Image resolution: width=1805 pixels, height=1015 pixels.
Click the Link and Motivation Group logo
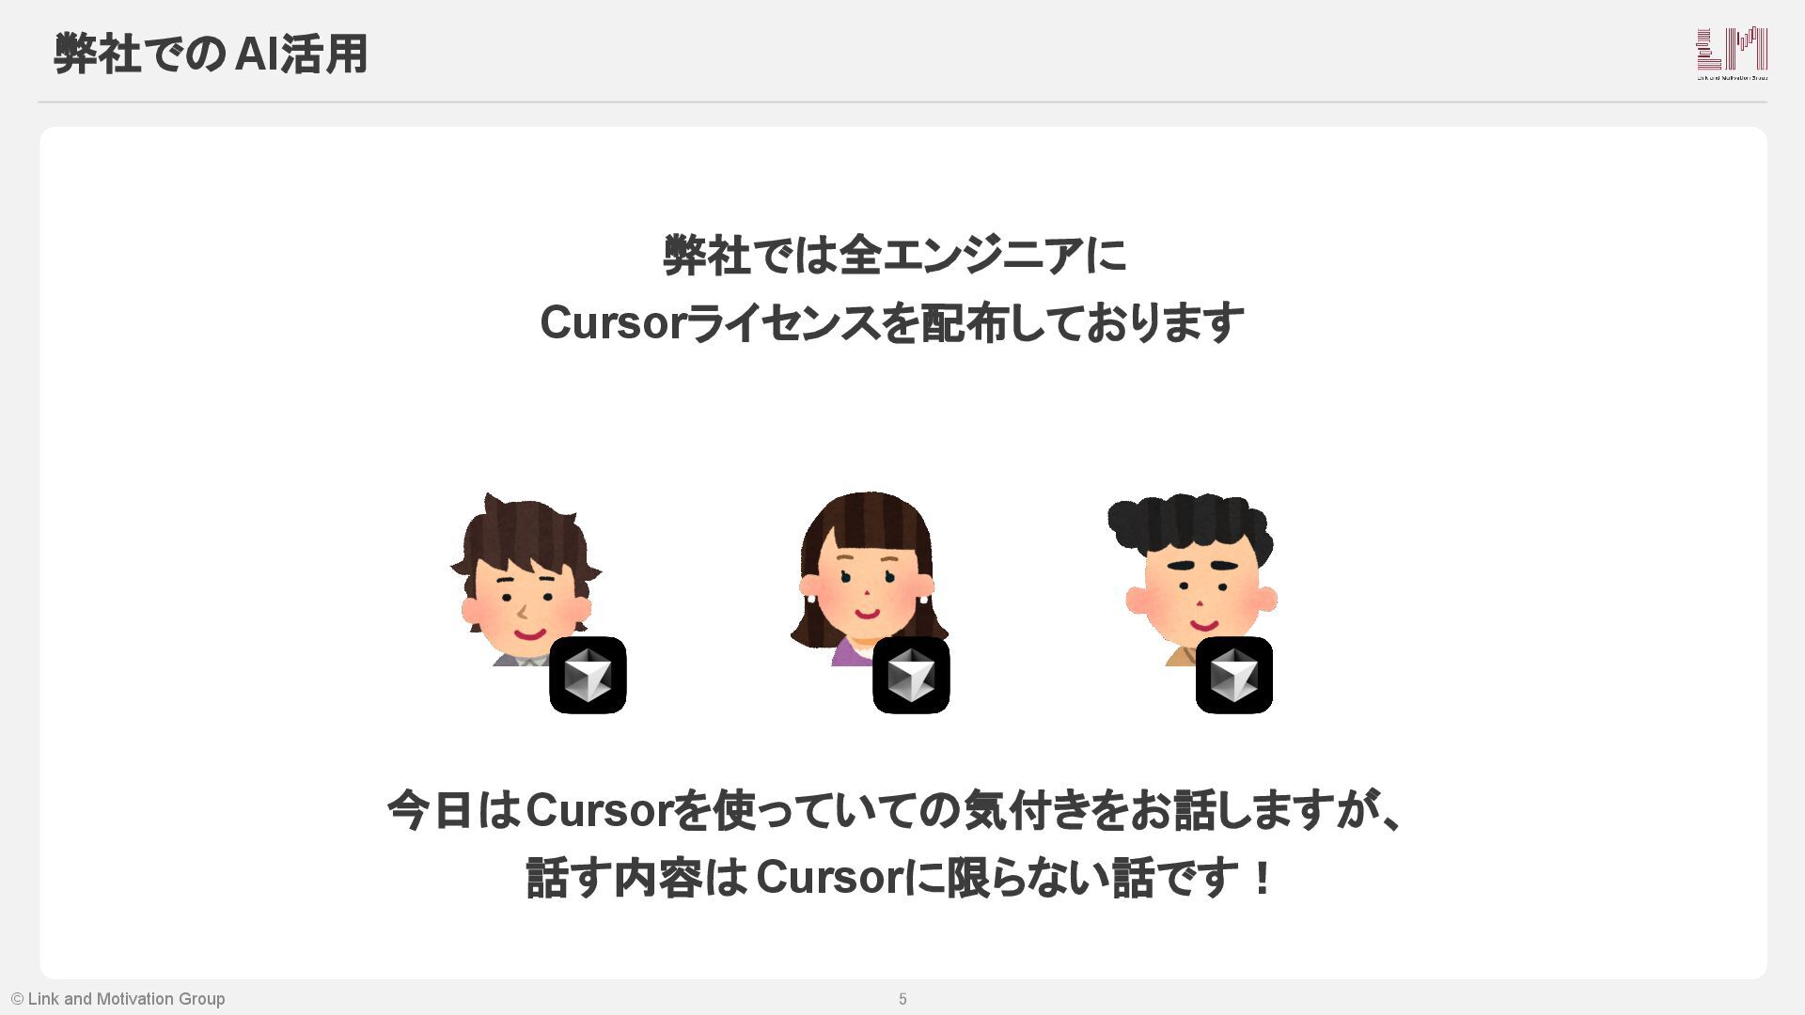[1732, 54]
